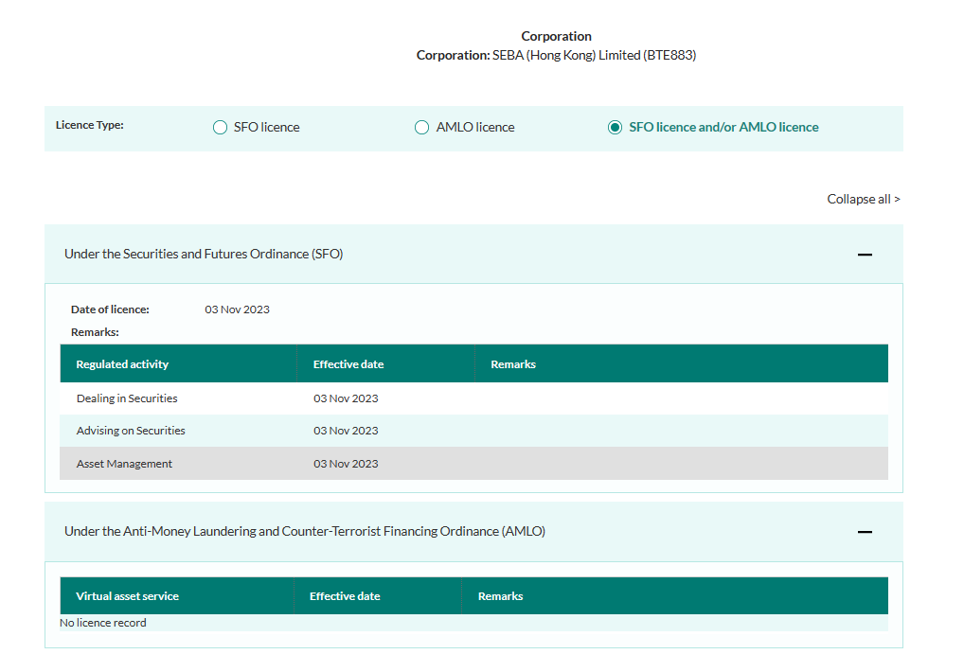964x672 pixels.
Task: Click the Virtual asset service column header
Action: [x=127, y=596]
